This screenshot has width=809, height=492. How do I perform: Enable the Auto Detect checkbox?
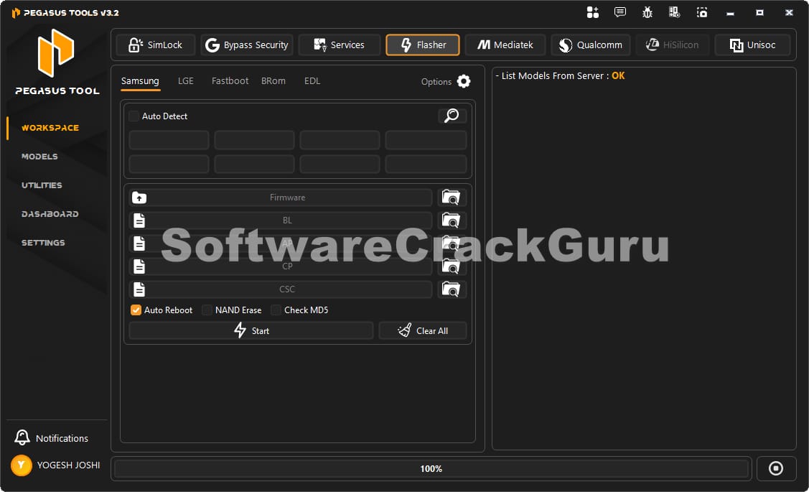point(134,116)
